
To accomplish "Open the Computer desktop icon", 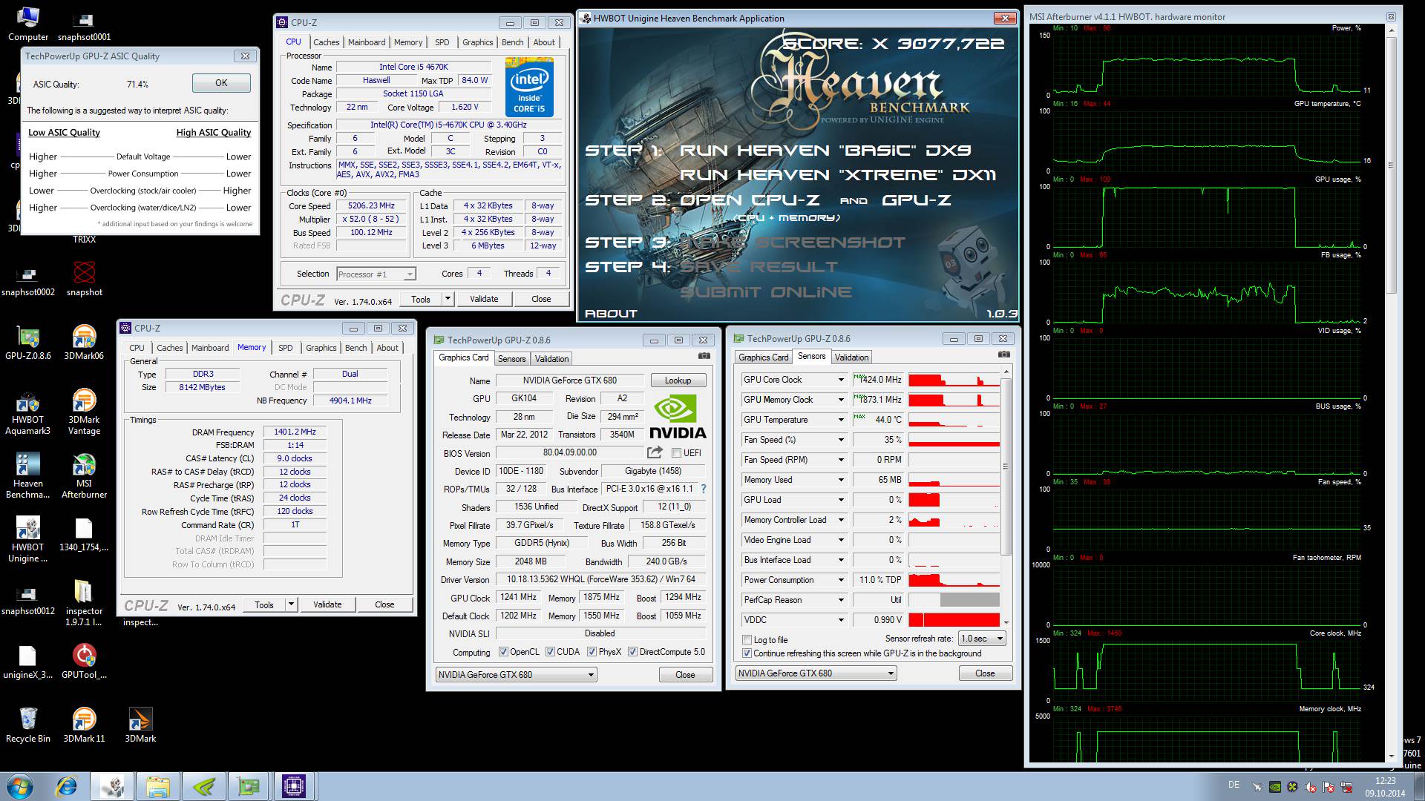I will pyautogui.click(x=28, y=24).
